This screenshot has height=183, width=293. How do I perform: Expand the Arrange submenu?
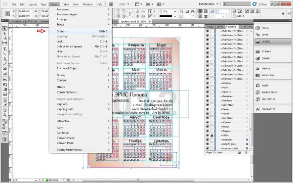click(81, 19)
